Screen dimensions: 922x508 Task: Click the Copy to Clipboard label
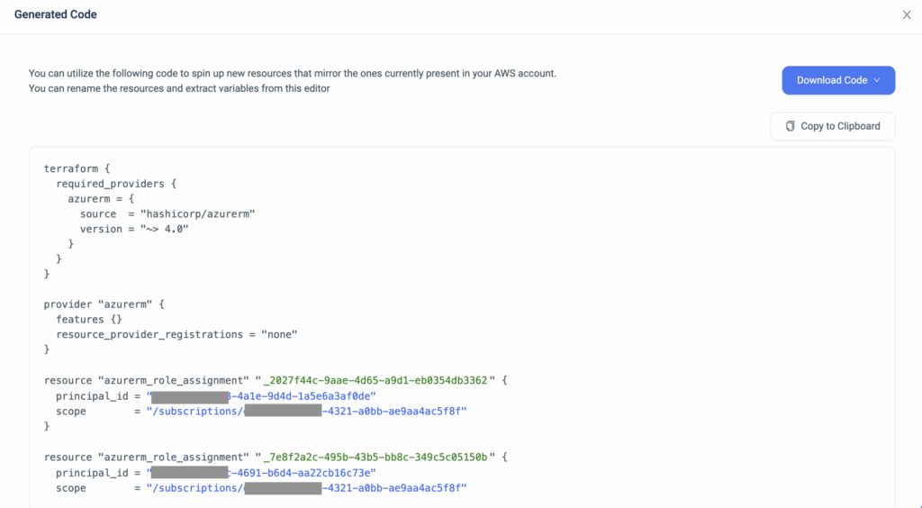pos(840,126)
